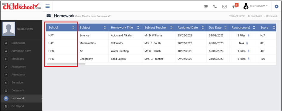Click the Behaviour star sidebar icon
The height and width of the screenshot is (111, 282).
click(x=6, y=83)
